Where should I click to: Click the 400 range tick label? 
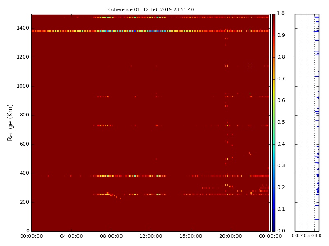(24, 173)
